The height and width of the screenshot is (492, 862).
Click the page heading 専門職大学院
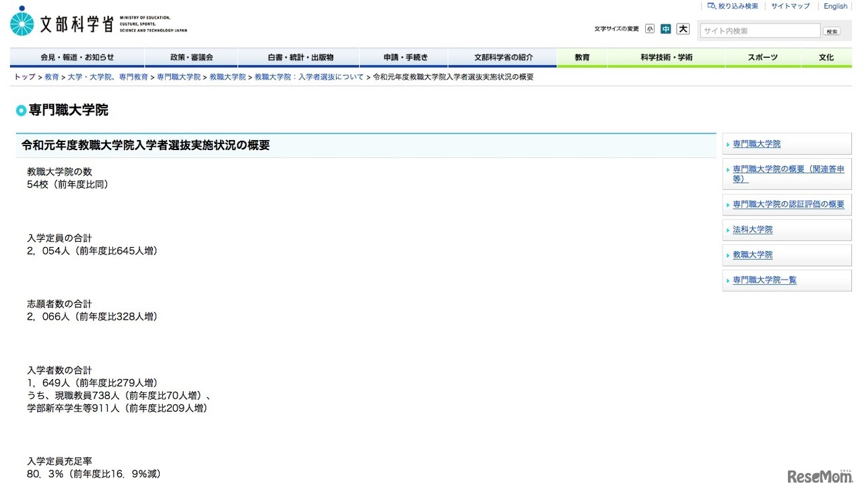pos(68,110)
